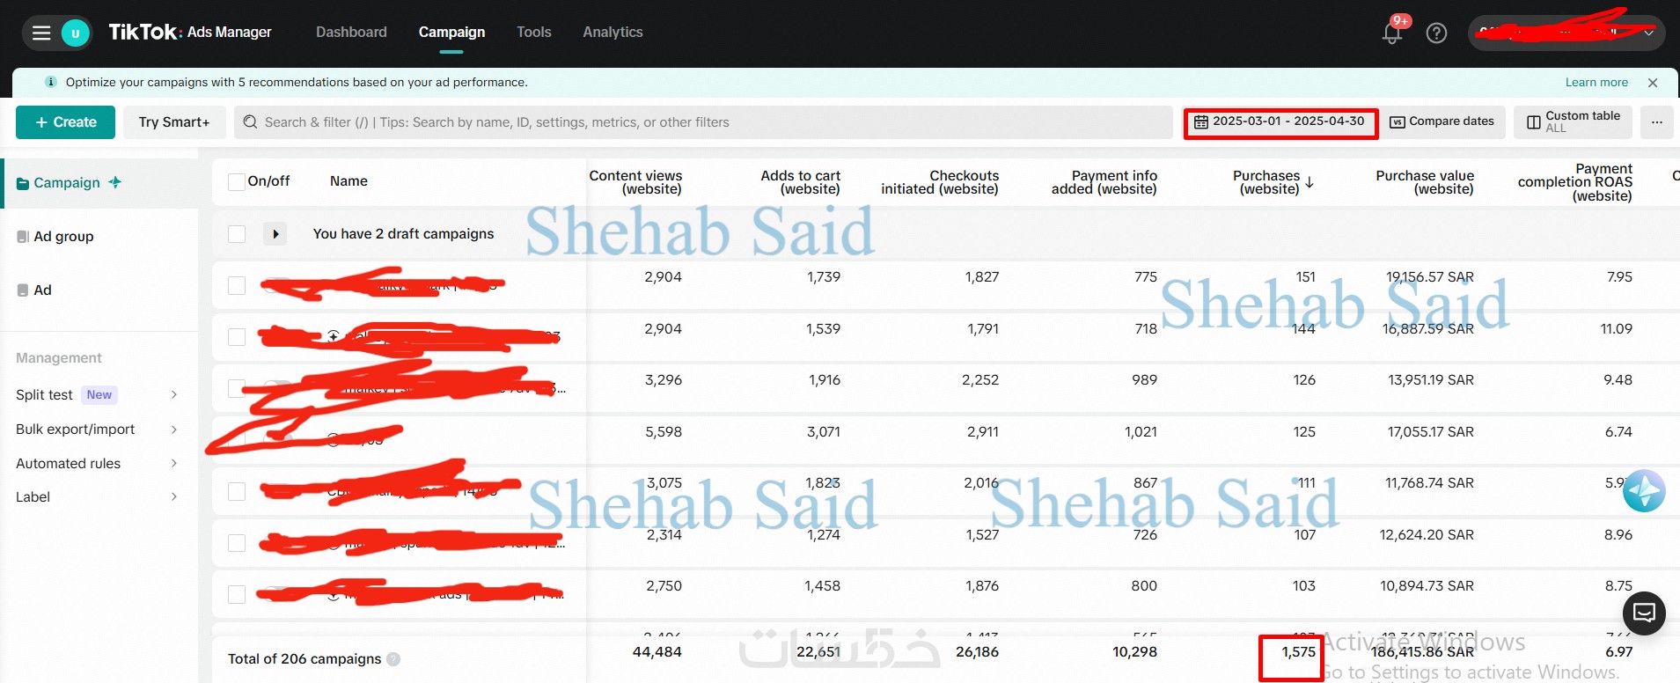Go to Ad group in sidebar
The width and height of the screenshot is (1680, 683).
(x=63, y=236)
